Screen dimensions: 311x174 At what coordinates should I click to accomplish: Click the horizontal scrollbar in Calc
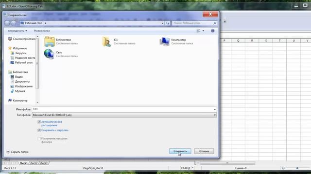227,163
